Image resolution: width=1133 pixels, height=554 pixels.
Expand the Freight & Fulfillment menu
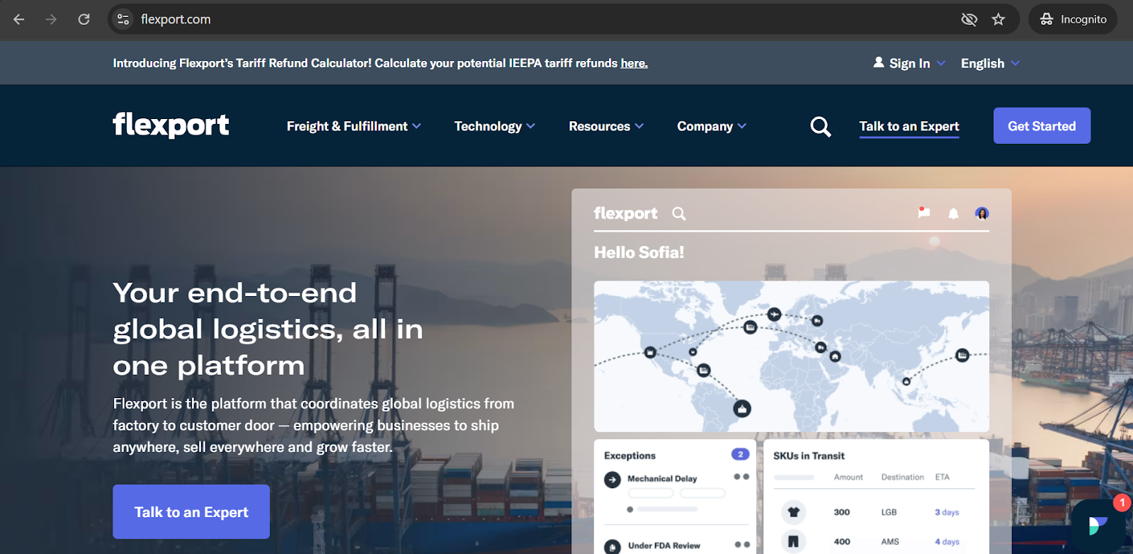pyautogui.click(x=354, y=126)
